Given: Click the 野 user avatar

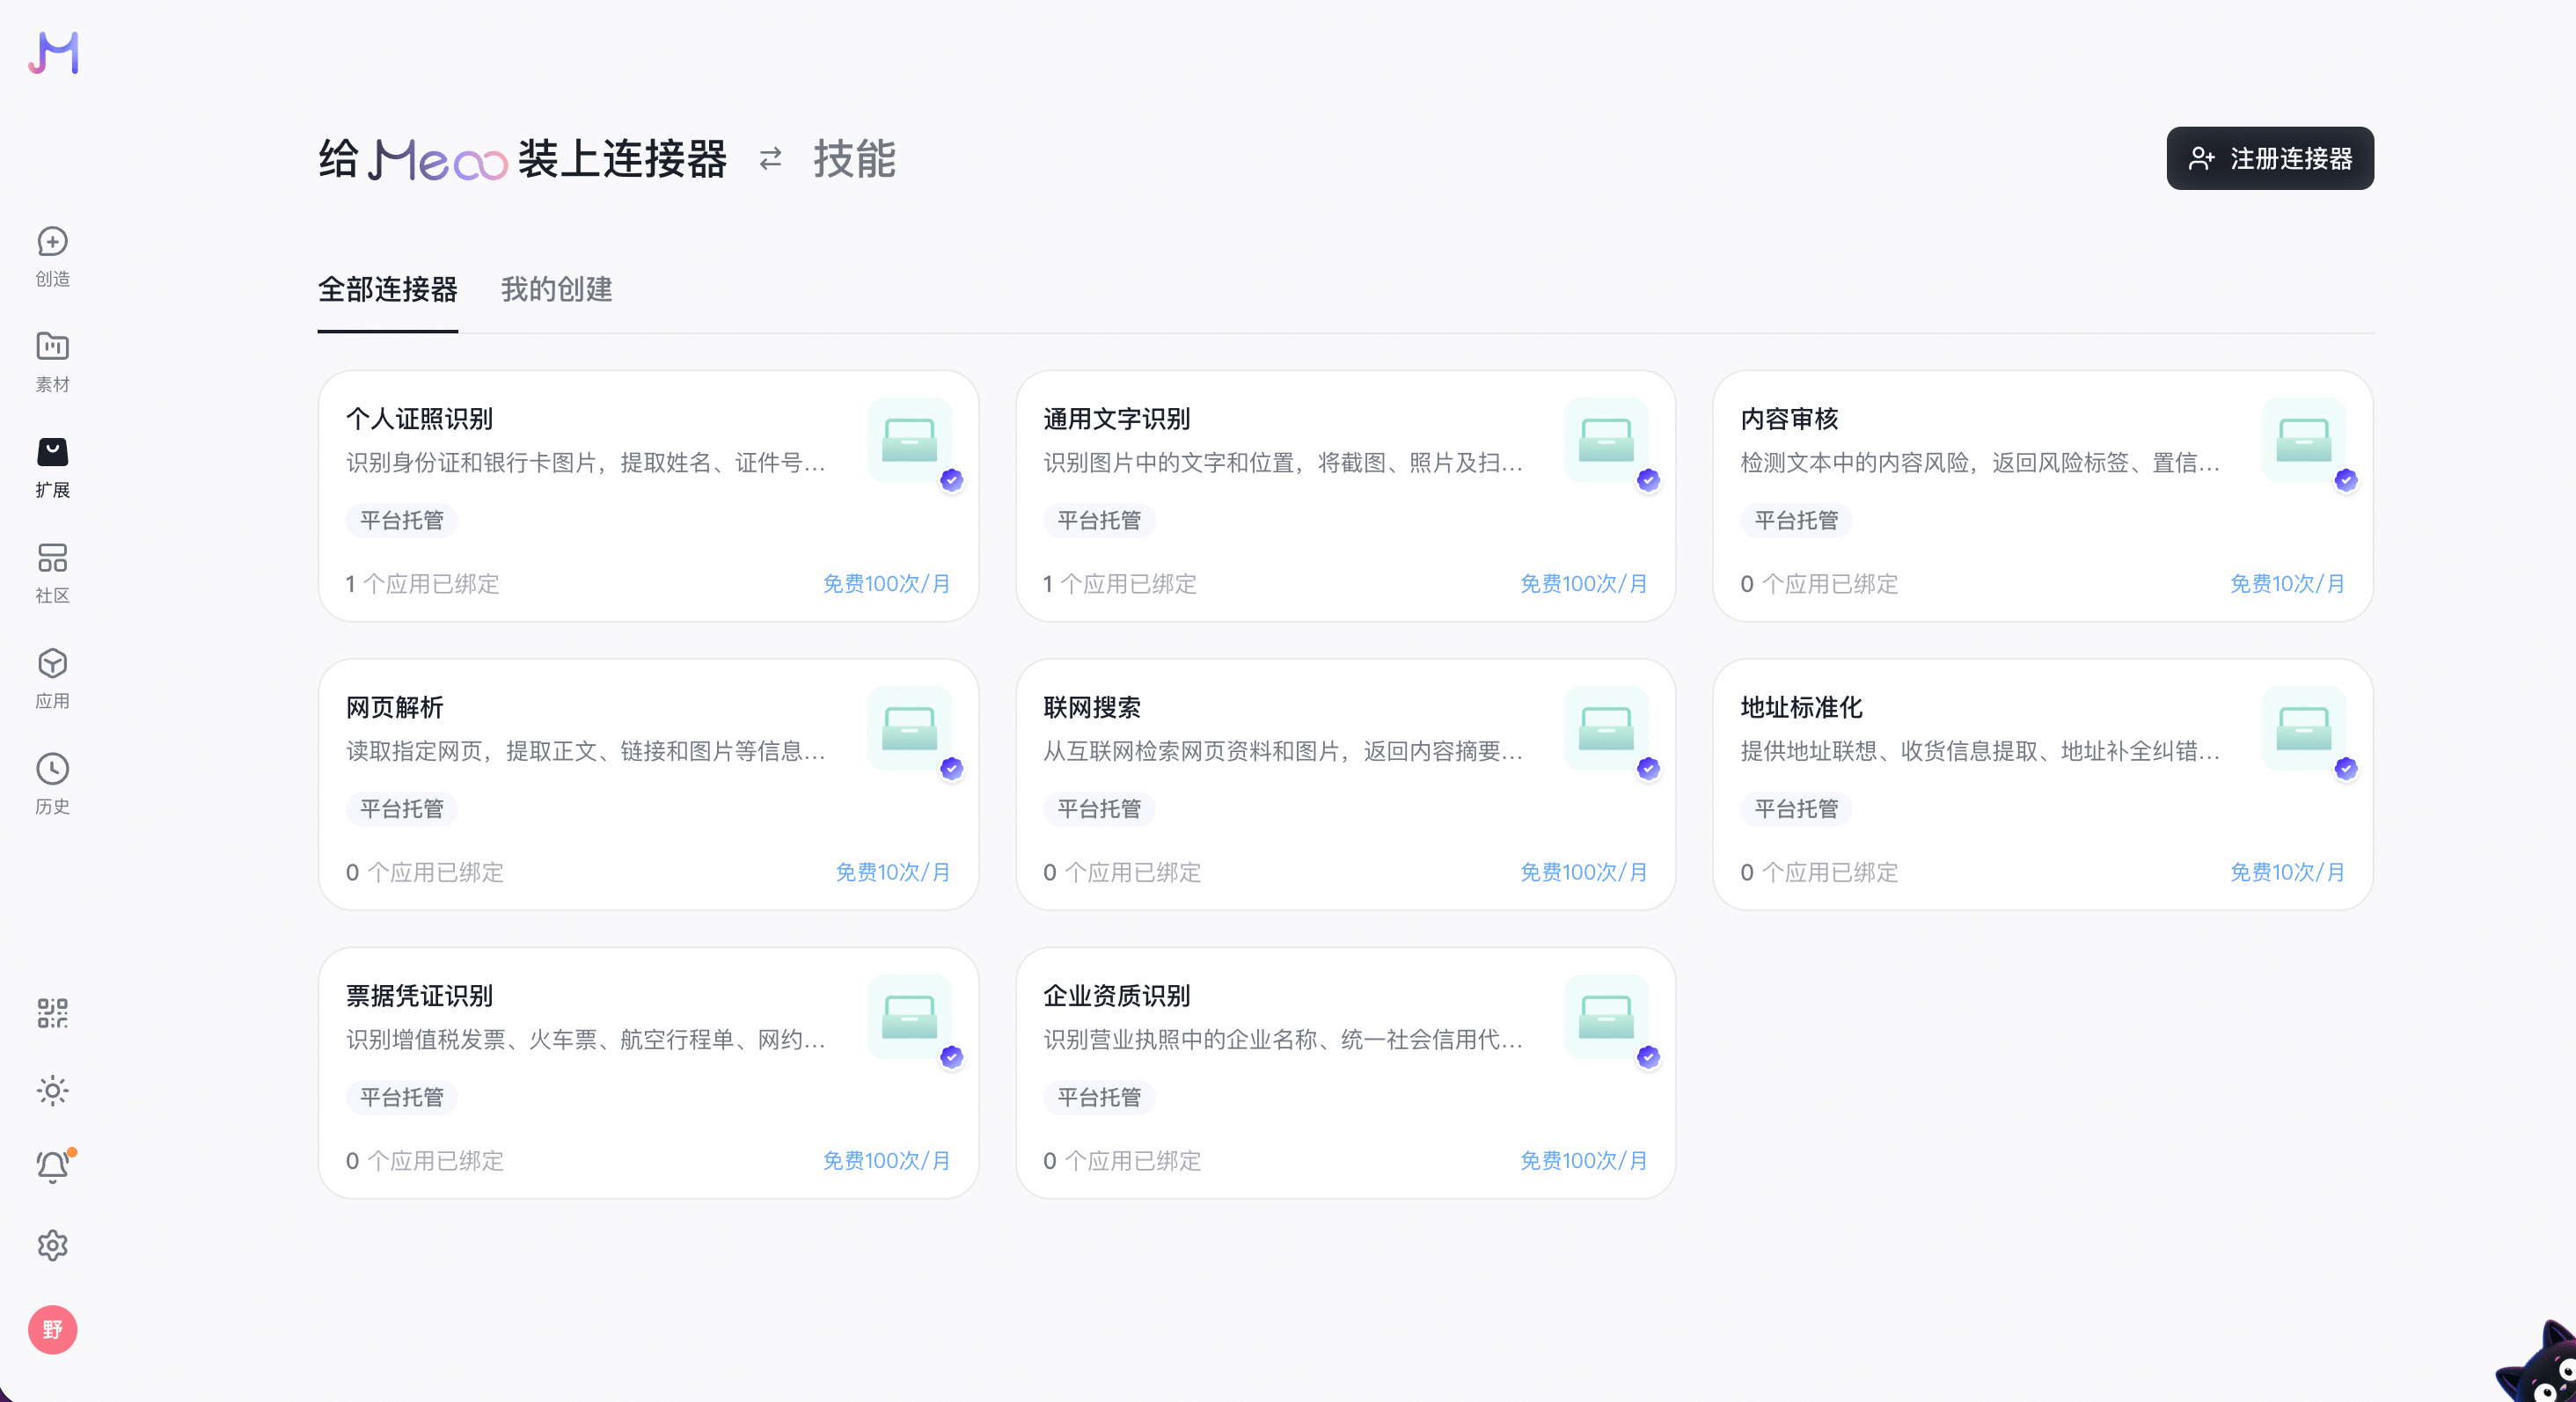Looking at the screenshot, I should (x=53, y=1330).
